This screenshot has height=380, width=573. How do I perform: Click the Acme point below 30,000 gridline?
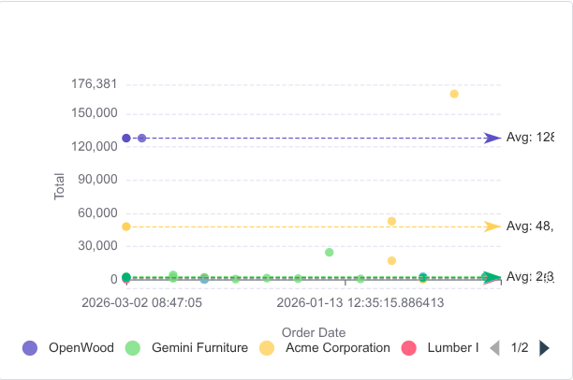(x=391, y=260)
